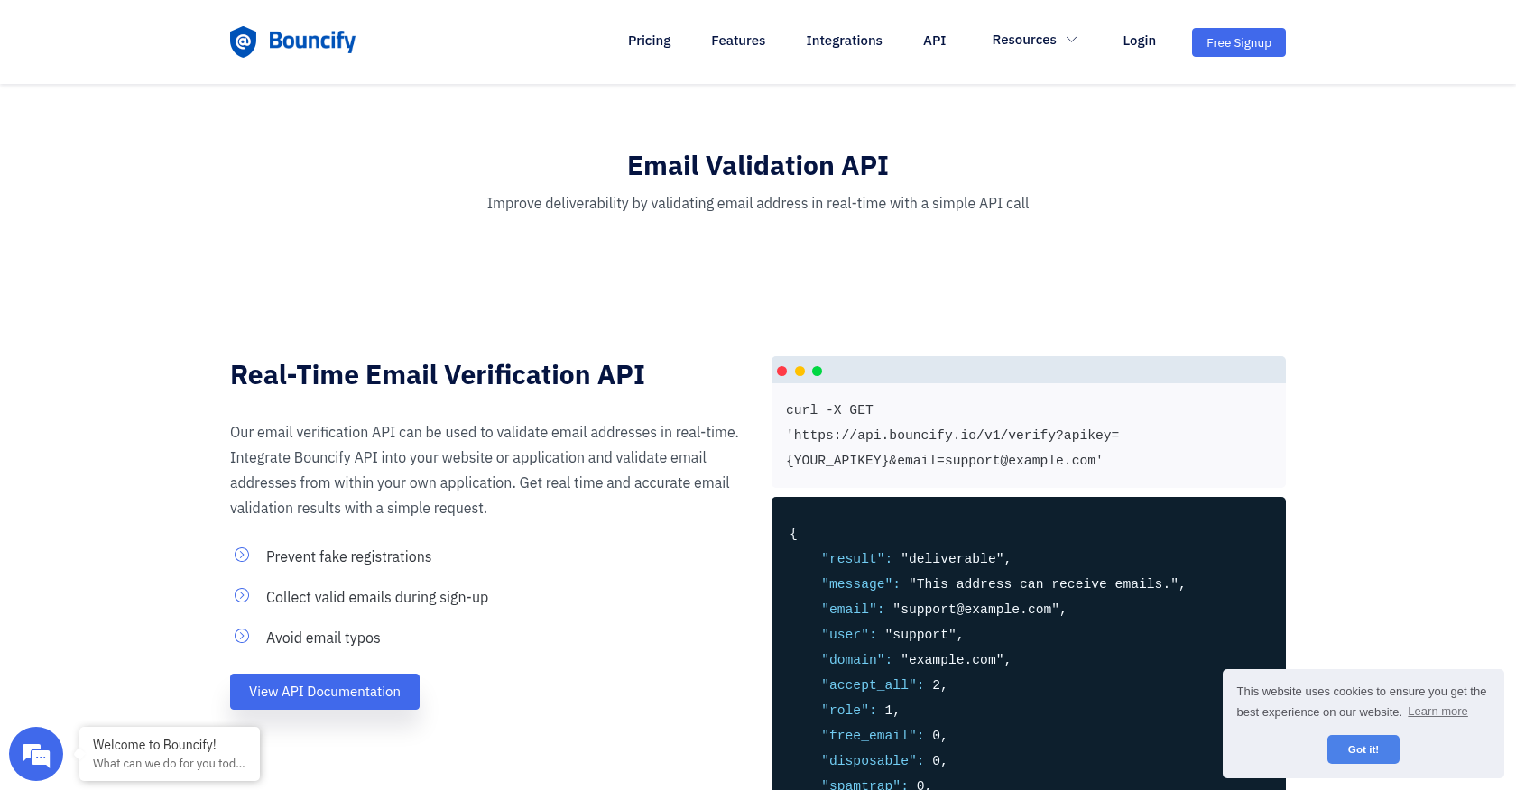
Task: Click the Avoid email typos text
Action: tap(323, 638)
